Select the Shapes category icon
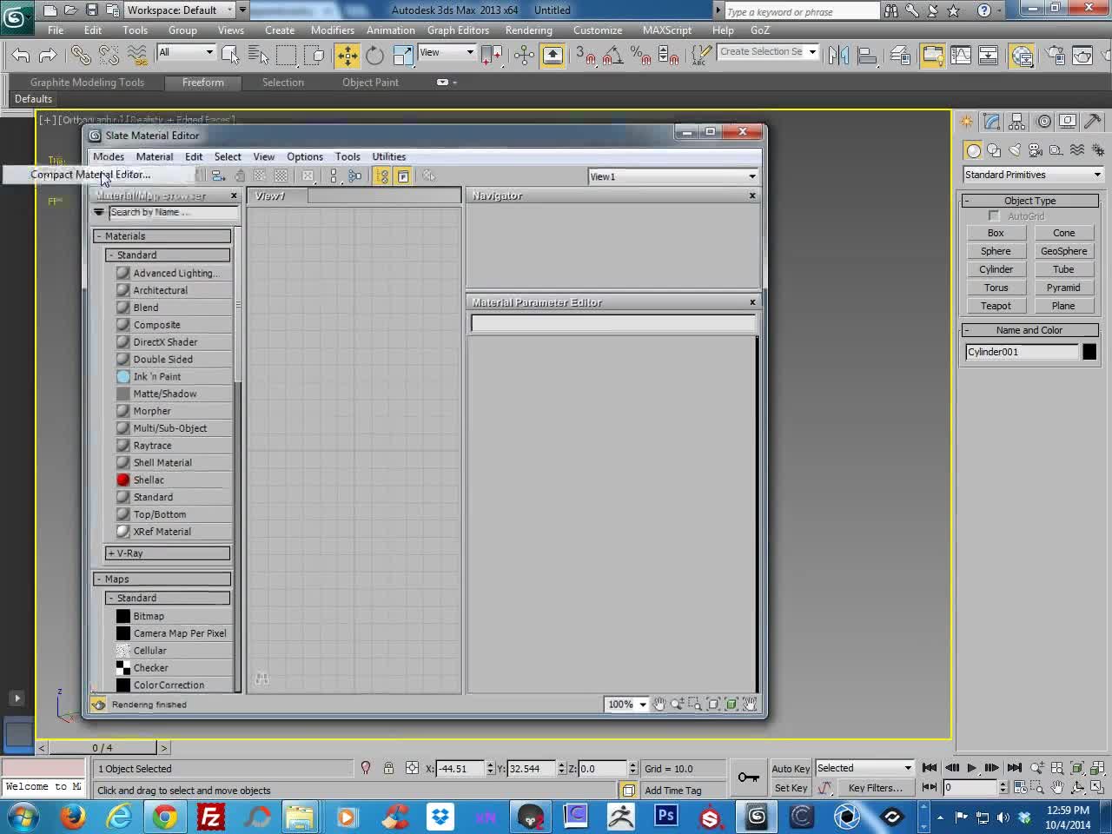 [994, 150]
